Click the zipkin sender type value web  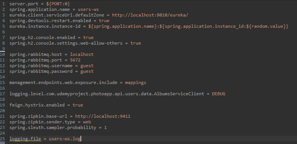[x=87, y=122]
